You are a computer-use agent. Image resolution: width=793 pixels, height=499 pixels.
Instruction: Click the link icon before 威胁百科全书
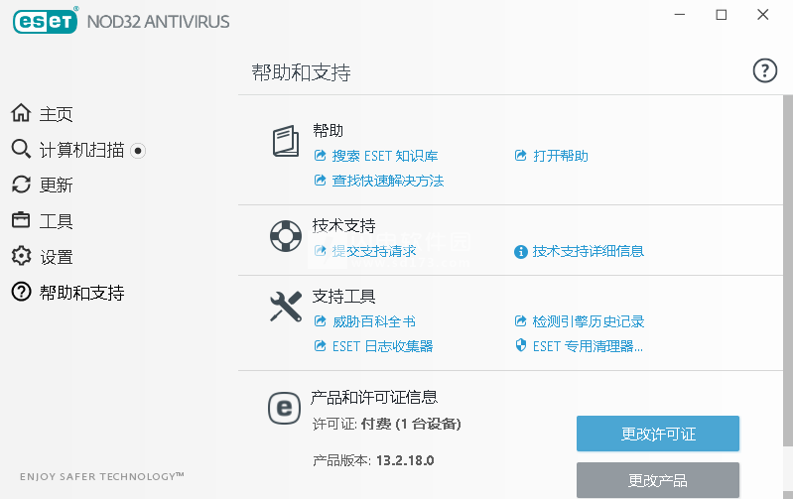(x=321, y=321)
